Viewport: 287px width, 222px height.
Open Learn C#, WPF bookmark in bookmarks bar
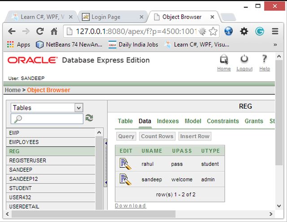[x=197, y=44]
